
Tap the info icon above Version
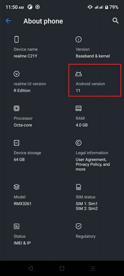[78, 39]
